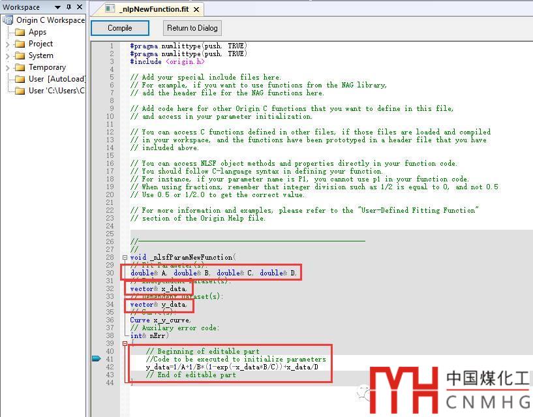Select the User [AutoLoad] folder

57,79
